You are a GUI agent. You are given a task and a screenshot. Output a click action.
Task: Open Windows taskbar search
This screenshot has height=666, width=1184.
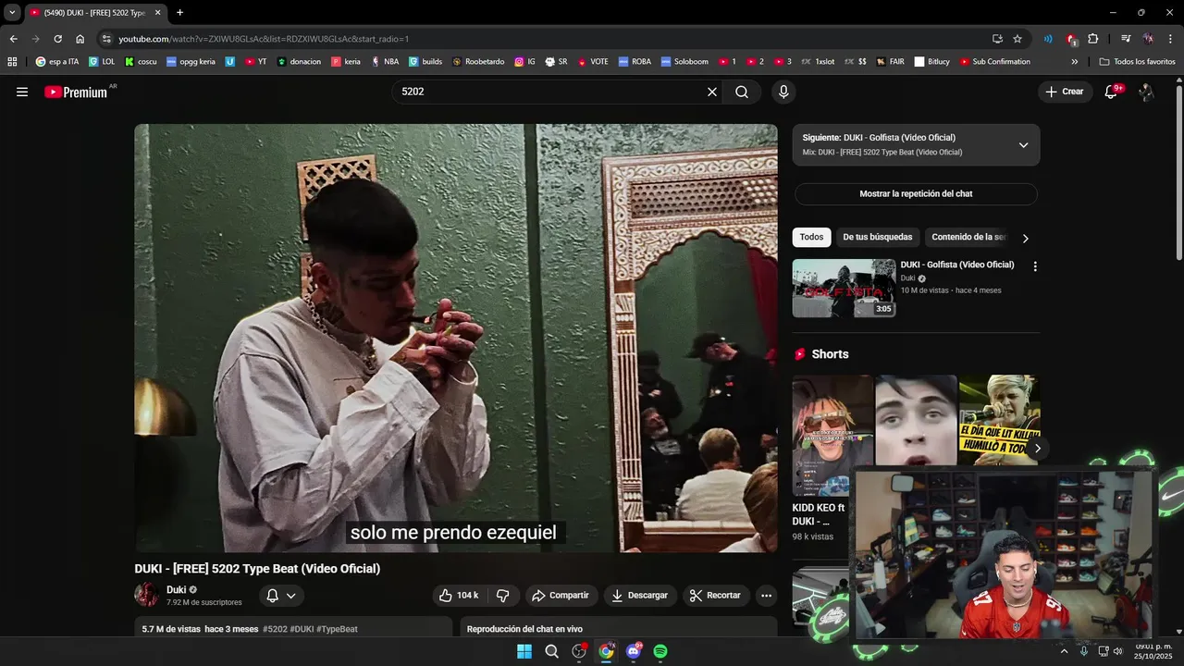coord(552,651)
